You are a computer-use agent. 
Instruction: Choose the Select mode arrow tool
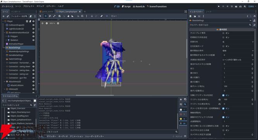coord(40,16)
